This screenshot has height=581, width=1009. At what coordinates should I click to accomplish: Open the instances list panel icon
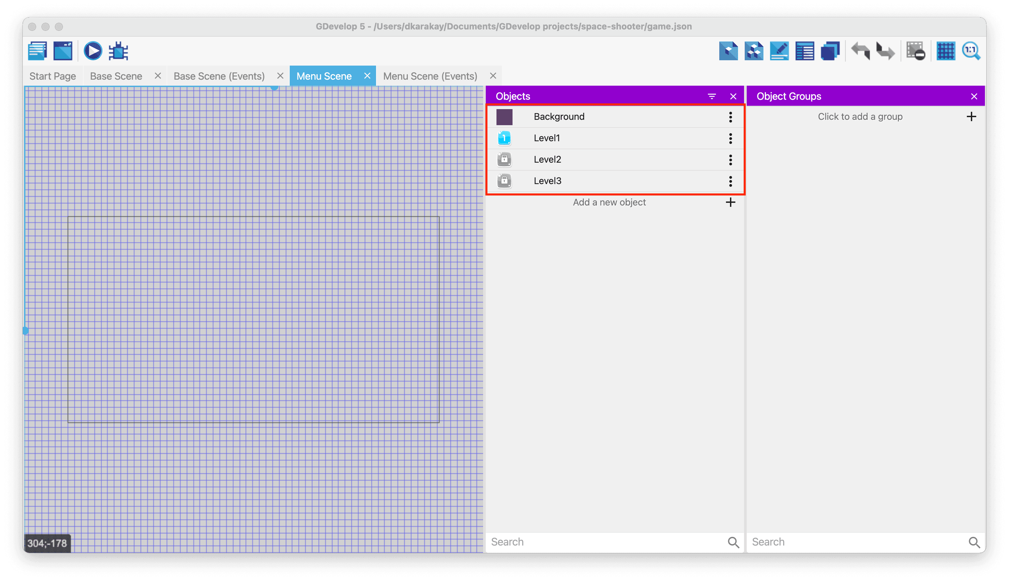click(x=804, y=51)
